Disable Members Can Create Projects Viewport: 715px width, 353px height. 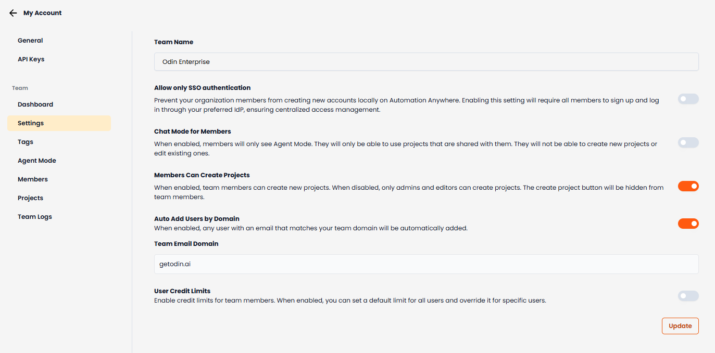click(x=688, y=186)
